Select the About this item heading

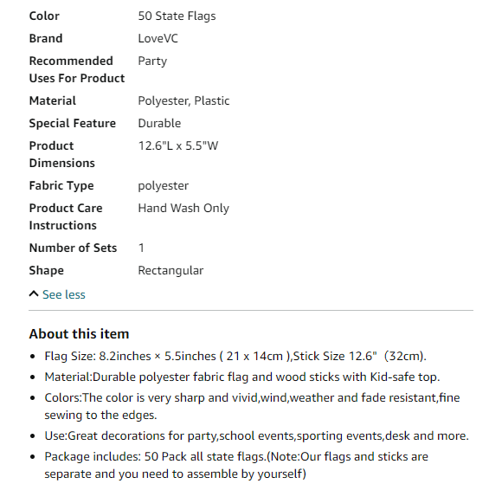[x=79, y=334]
